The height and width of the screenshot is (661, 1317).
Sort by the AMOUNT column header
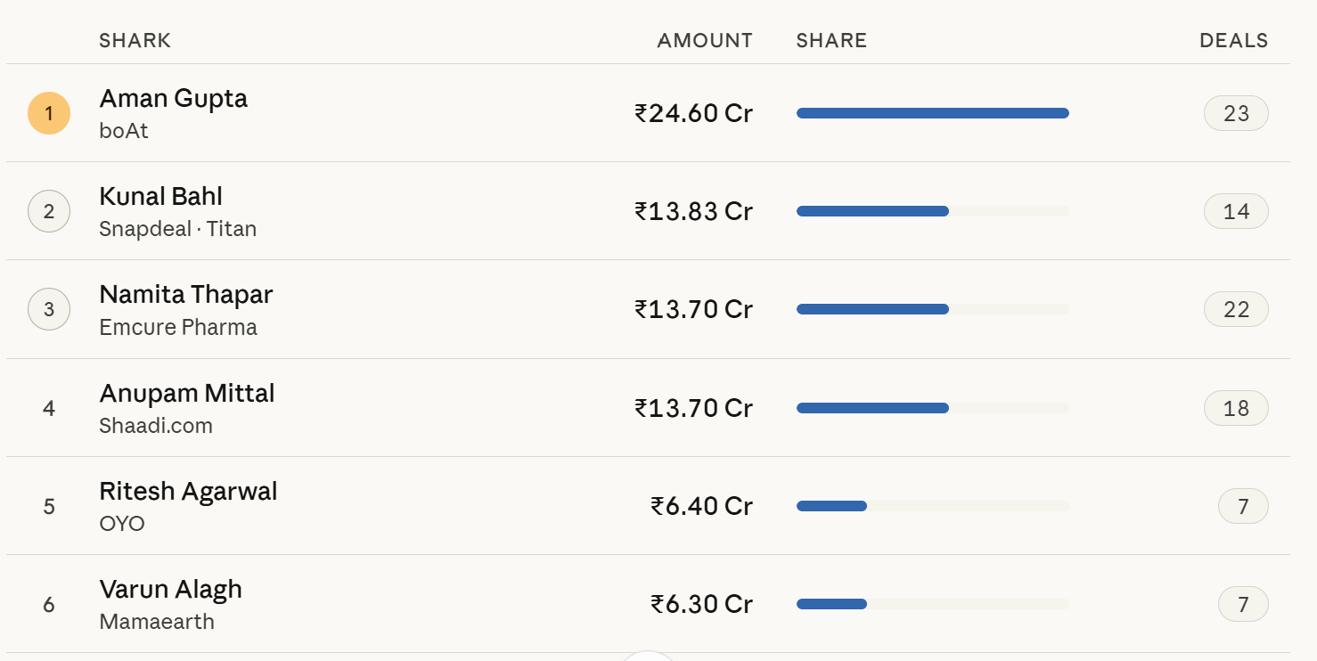pos(705,40)
